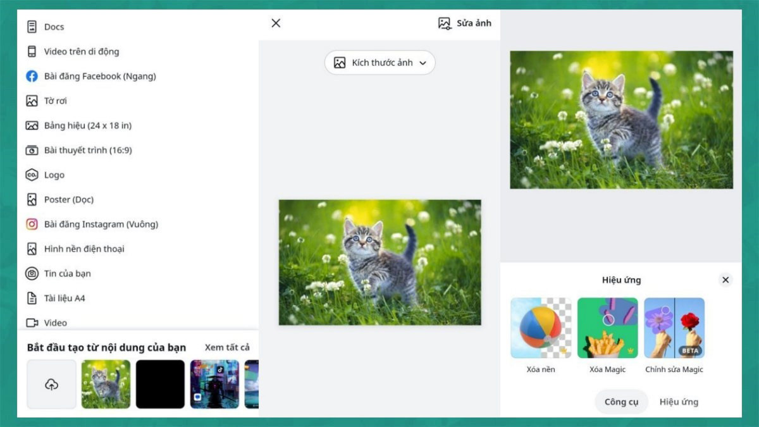Expand the Kích thước ảnh dropdown

click(380, 63)
